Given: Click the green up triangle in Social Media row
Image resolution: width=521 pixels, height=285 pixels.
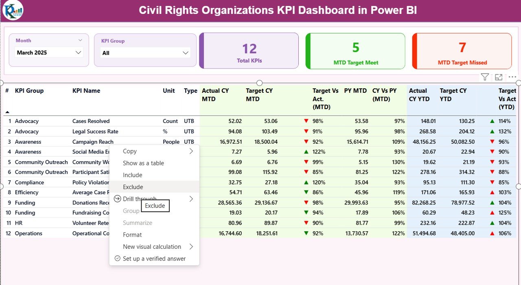Looking at the screenshot, I should tap(306, 151).
